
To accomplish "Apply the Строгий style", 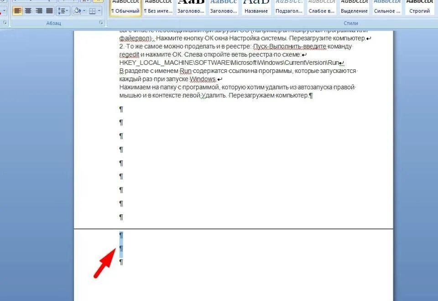I will tap(420, 8).
